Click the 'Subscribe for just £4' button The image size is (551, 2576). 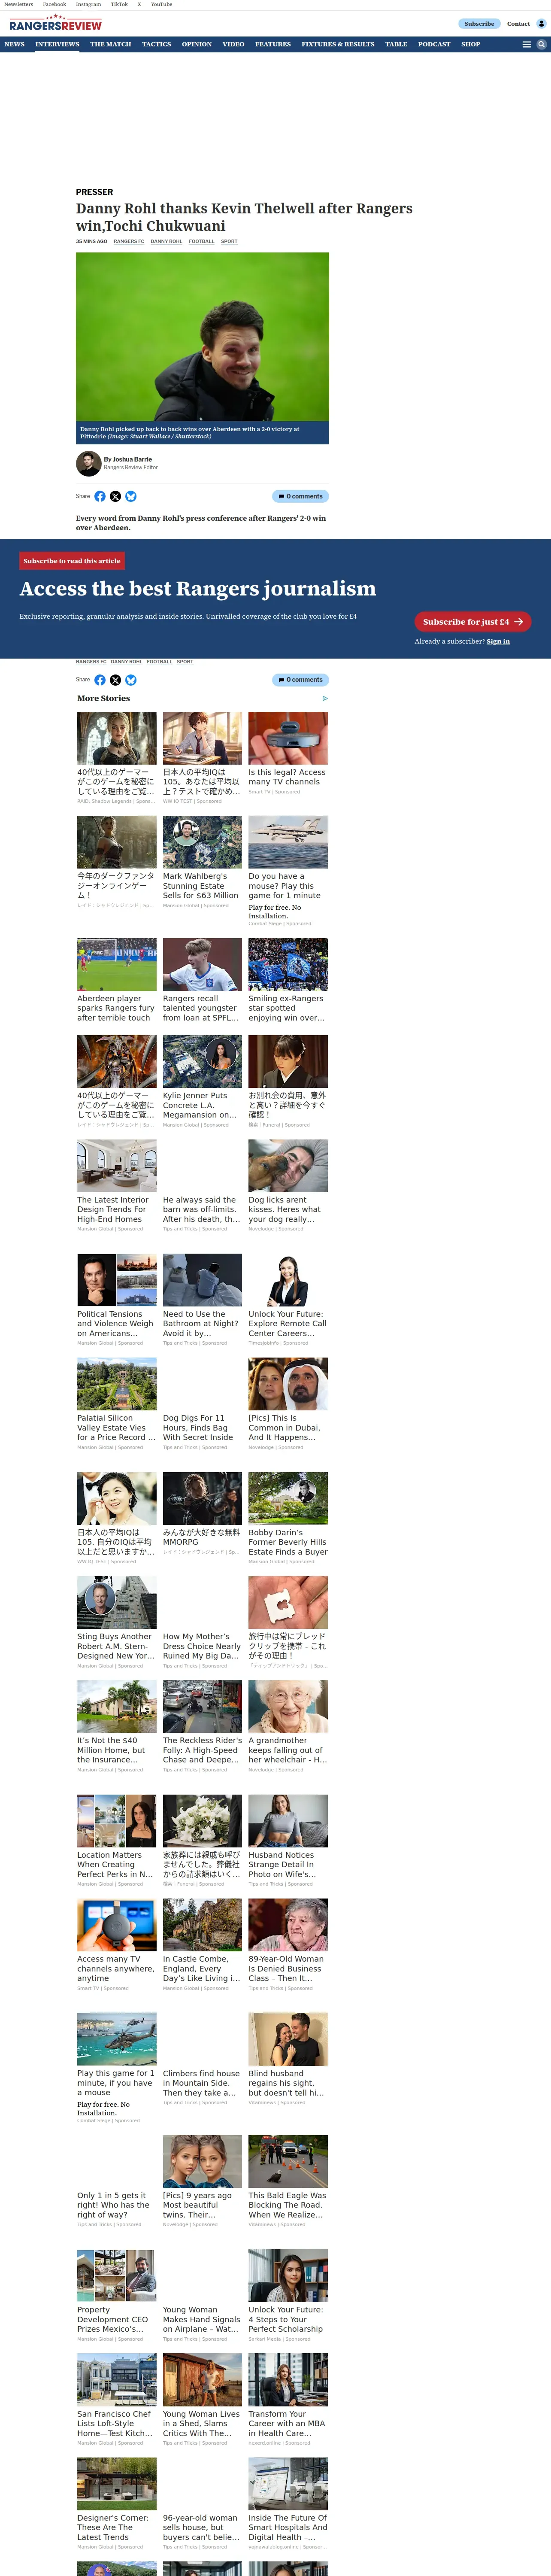[x=472, y=622]
